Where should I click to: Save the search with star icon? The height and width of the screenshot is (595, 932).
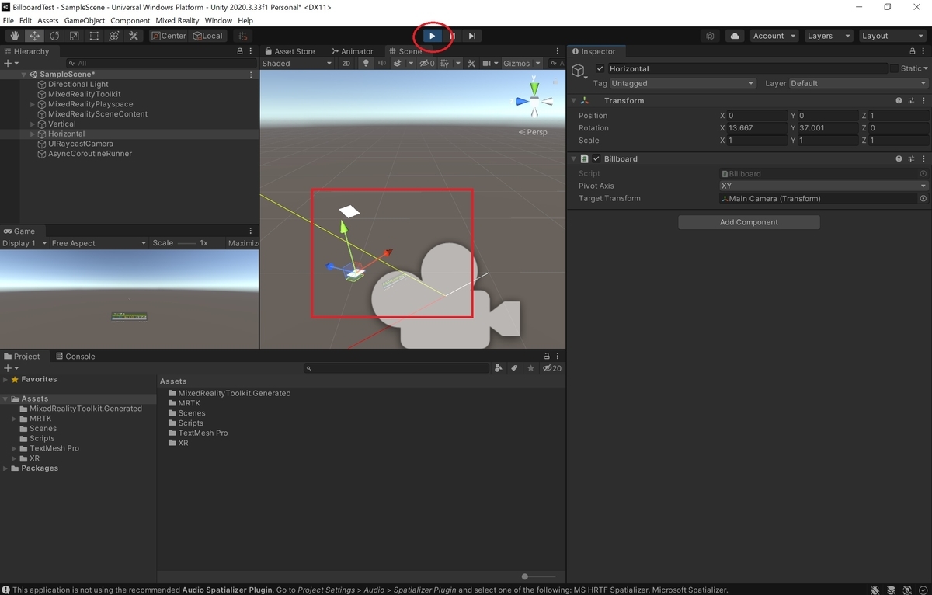pos(530,368)
